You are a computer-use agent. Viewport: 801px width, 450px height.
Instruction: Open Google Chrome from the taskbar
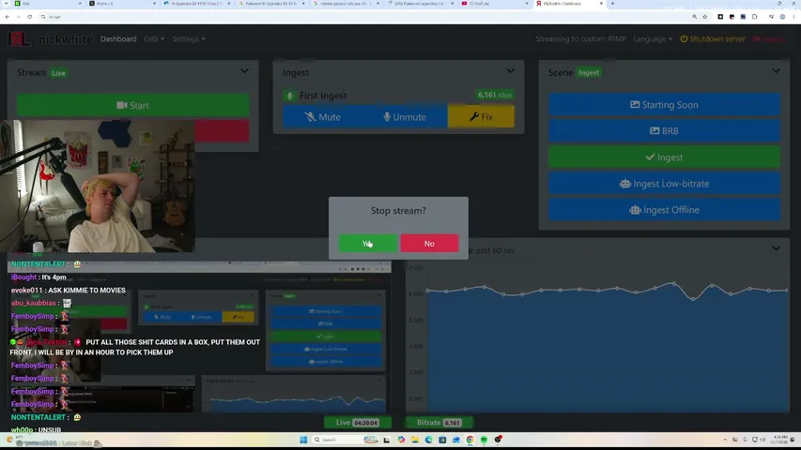470,440
